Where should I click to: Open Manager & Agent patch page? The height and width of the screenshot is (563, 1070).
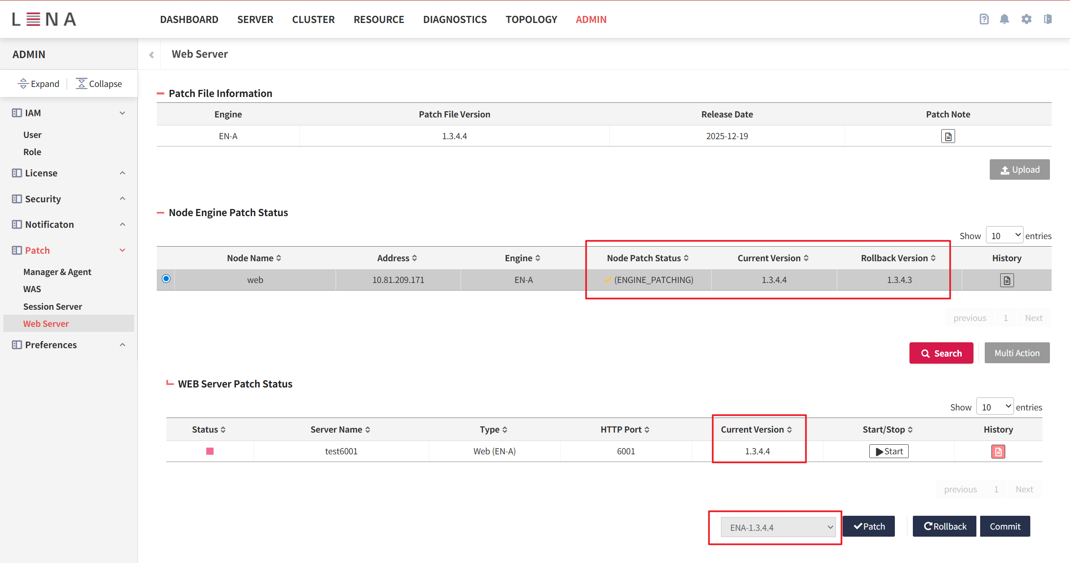pos(57,272)
